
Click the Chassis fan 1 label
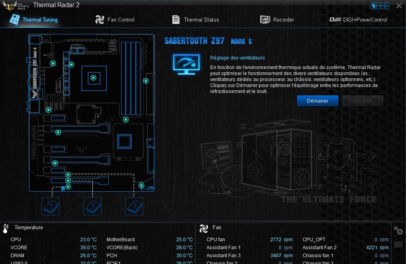(318, 256)
